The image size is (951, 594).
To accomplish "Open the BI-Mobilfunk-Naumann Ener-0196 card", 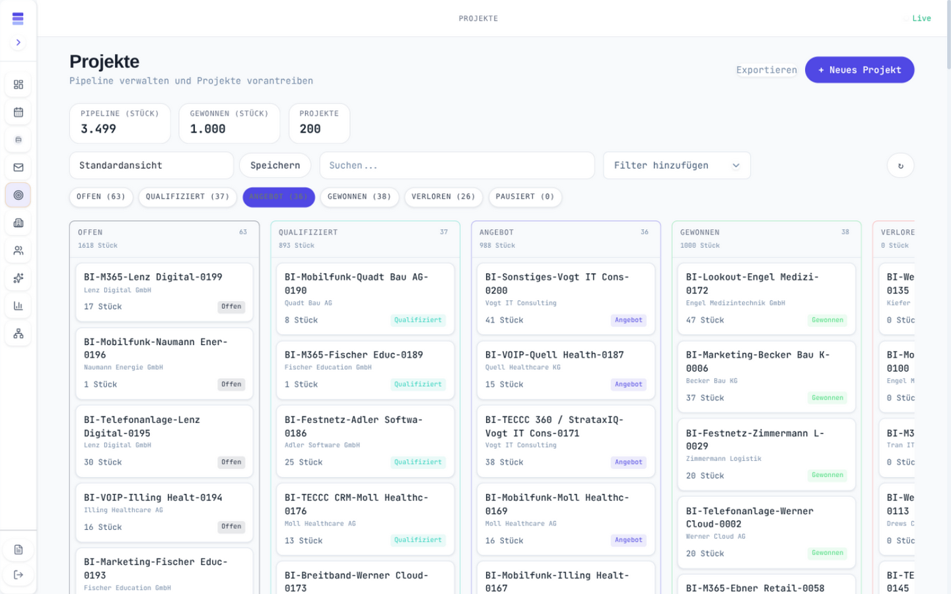I will click(164, 364).
